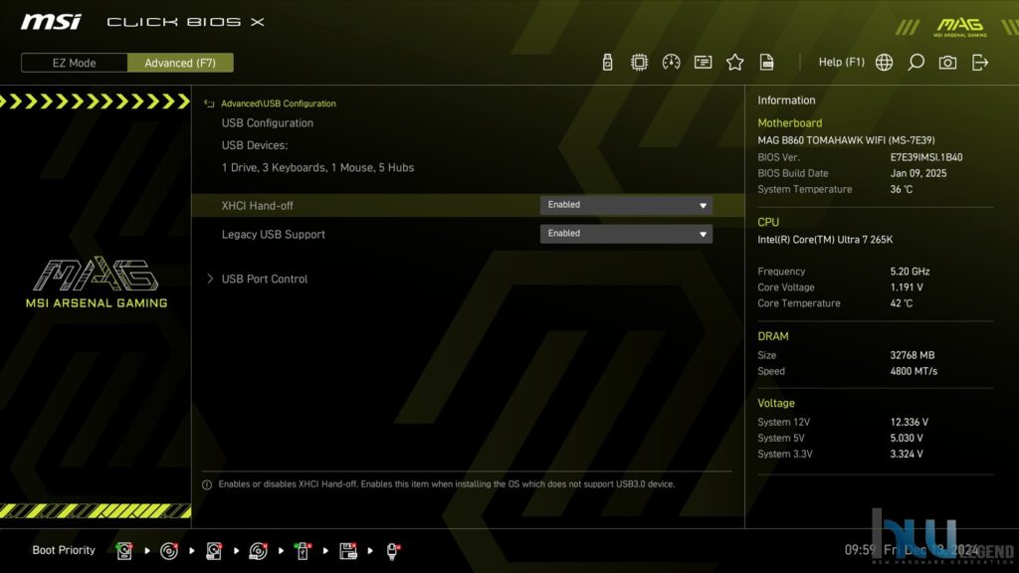The width and height of the screenshot is (1019, 573).
Task: Click DRAM Size value 32768 MB
Action: [x=913, y=355]
